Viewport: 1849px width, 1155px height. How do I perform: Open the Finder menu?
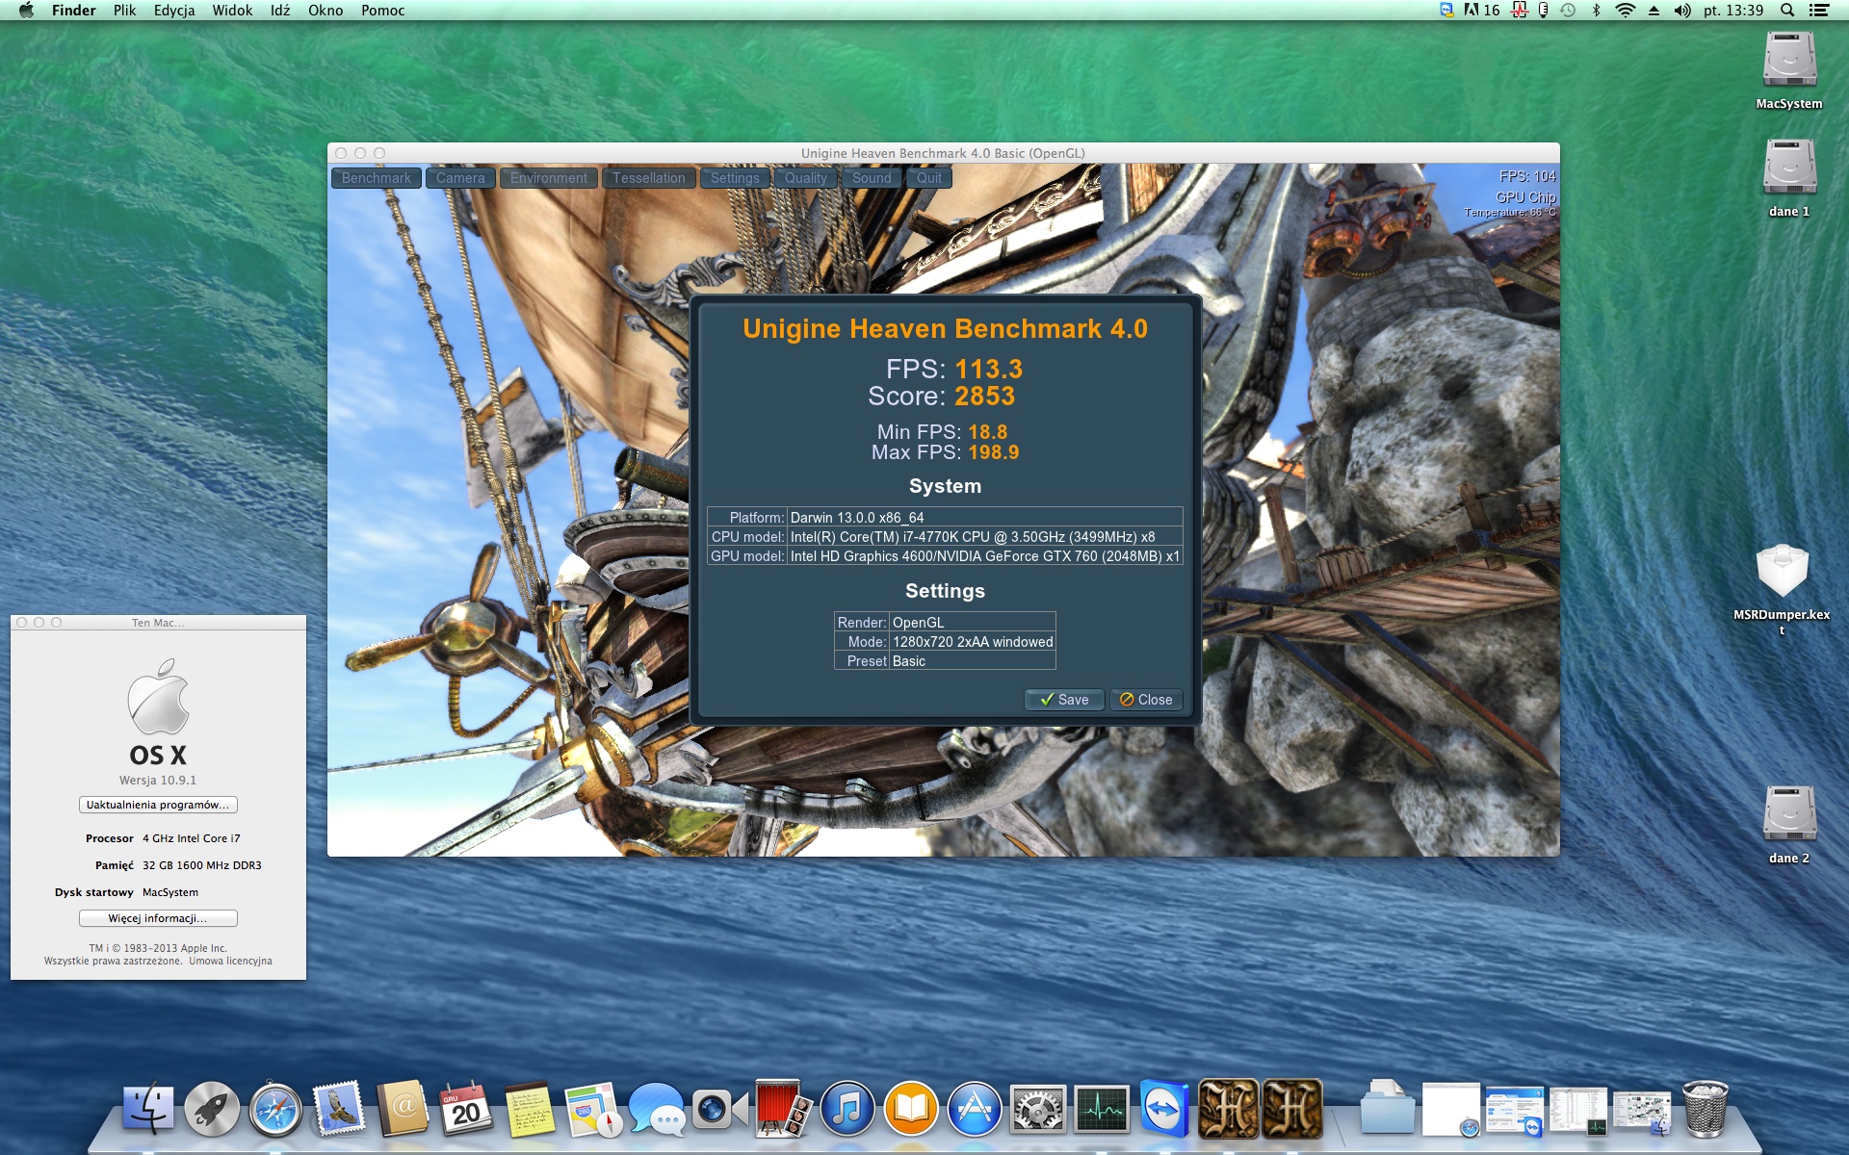(74, 11)
